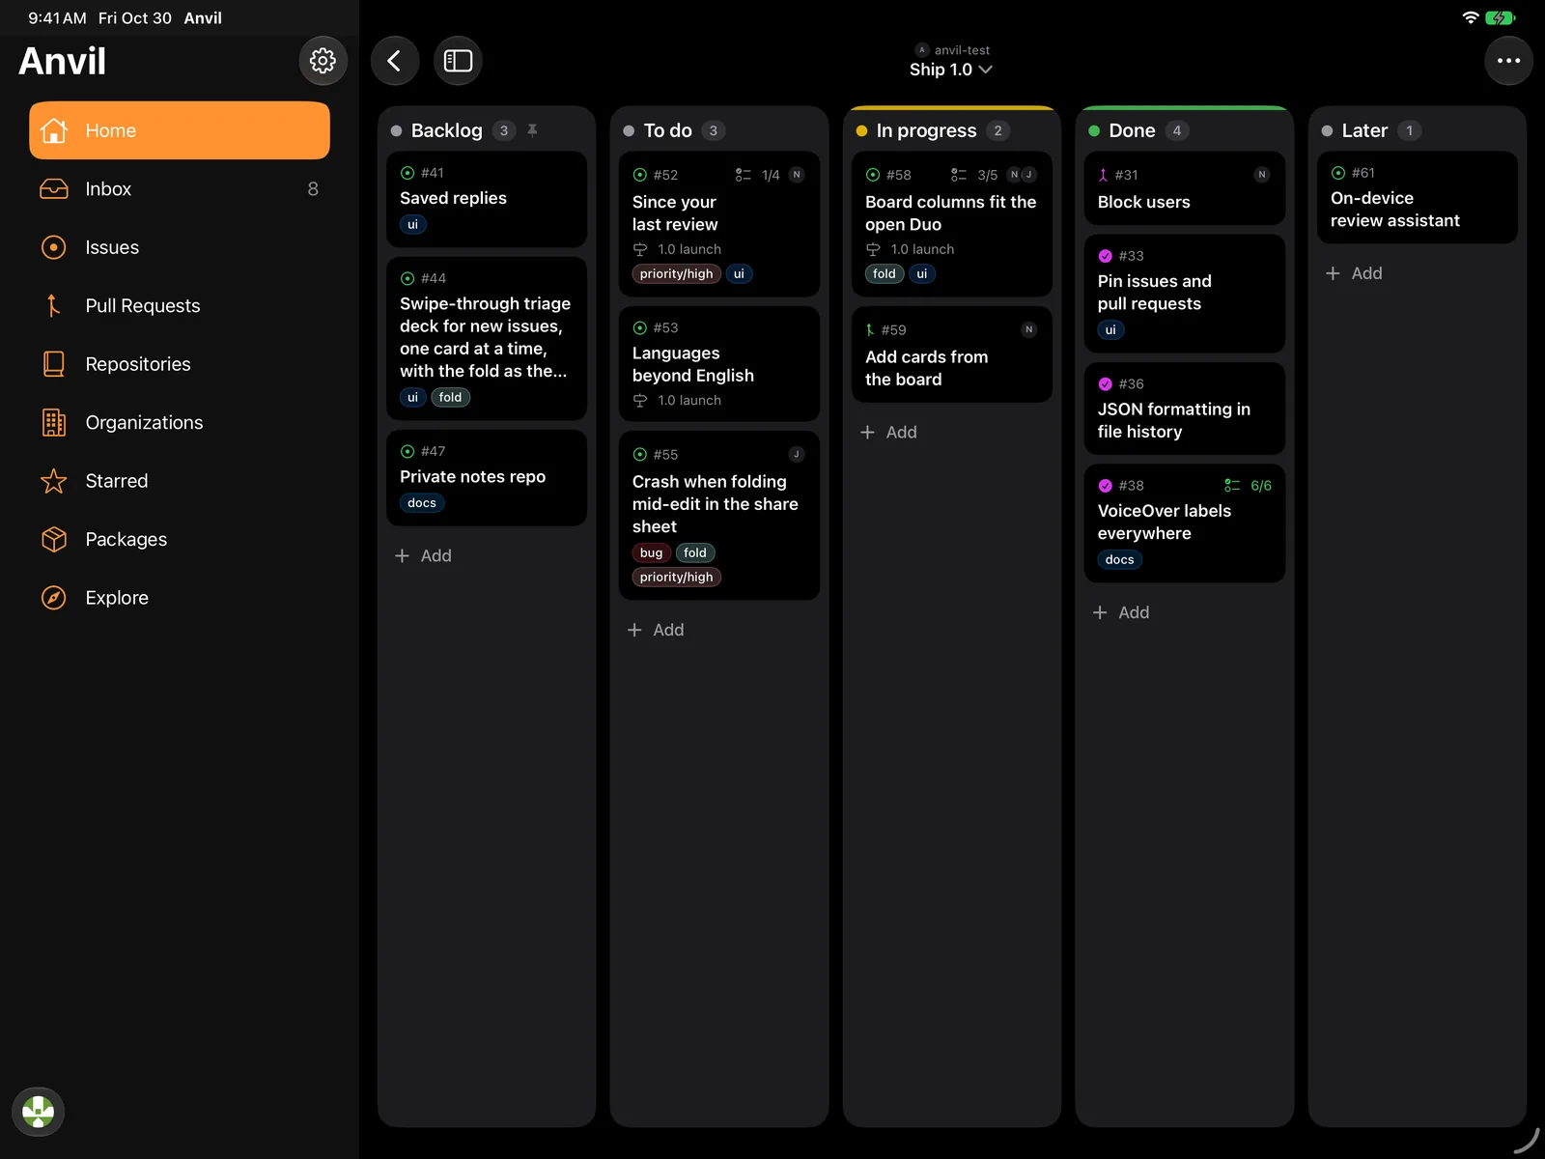Add a card to the Later column
The width and height of the screenshot is (1545, 1159).
coord(1354,273)
